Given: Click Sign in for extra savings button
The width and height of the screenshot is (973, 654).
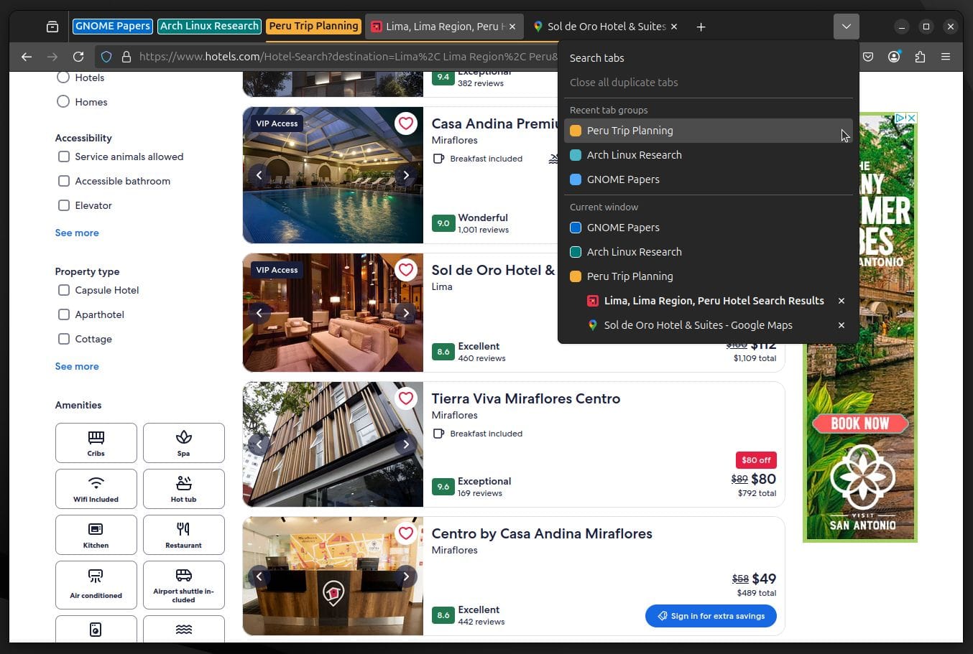Looking at the screenshot, I should 710,616.
